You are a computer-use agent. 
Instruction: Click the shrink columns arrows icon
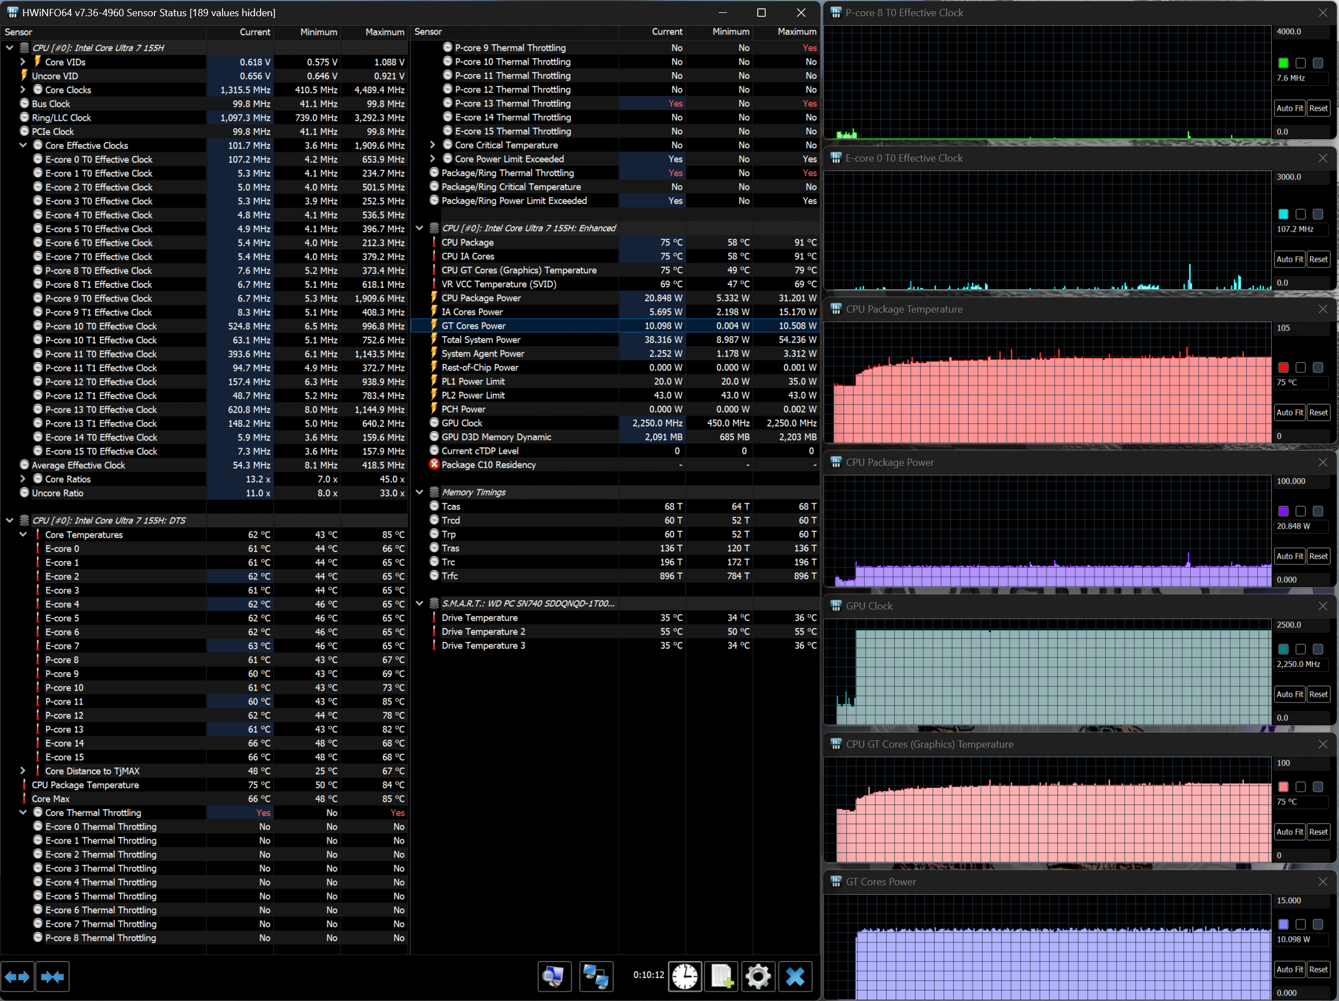pos(53,976)
